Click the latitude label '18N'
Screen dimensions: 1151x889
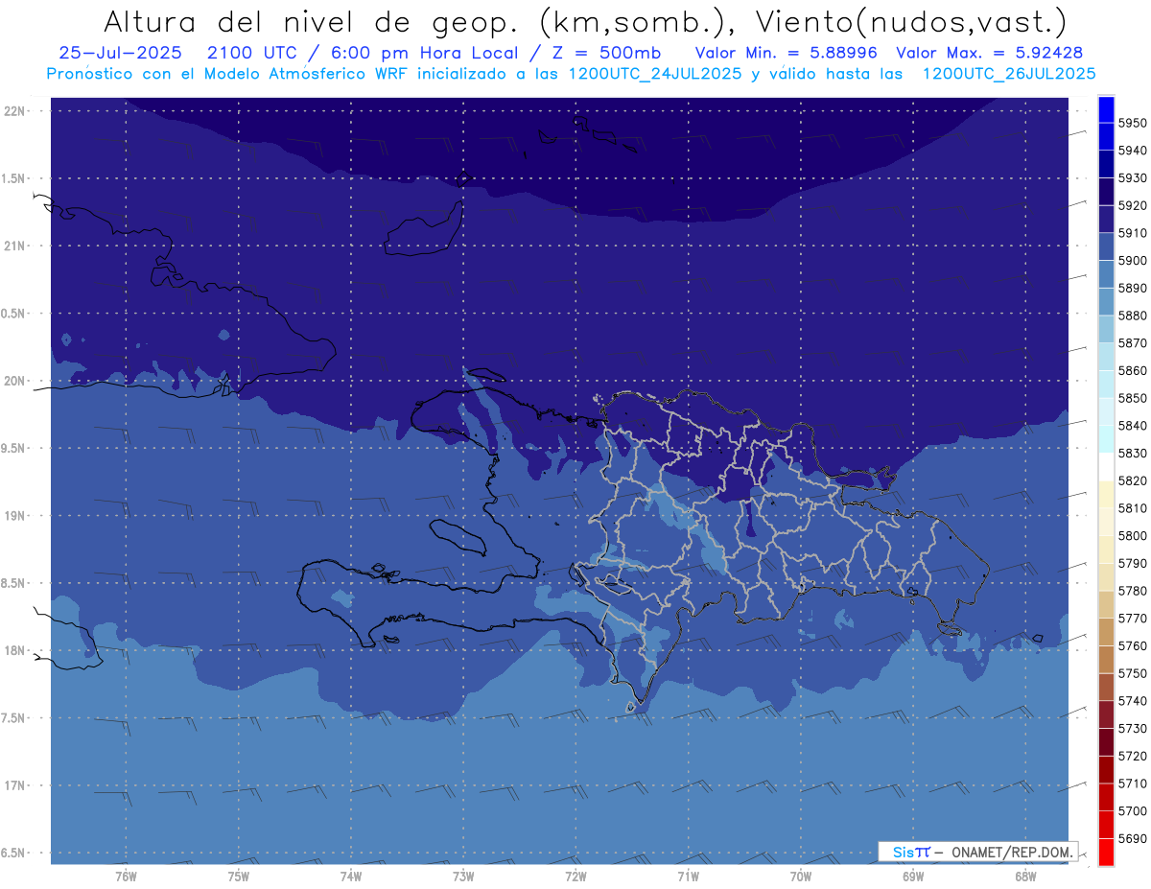pos(15,650)
